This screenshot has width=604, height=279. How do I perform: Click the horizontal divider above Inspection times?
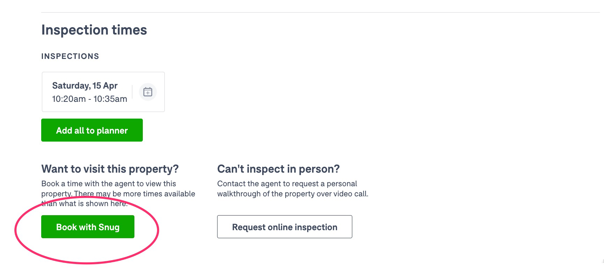click(321, 12)
